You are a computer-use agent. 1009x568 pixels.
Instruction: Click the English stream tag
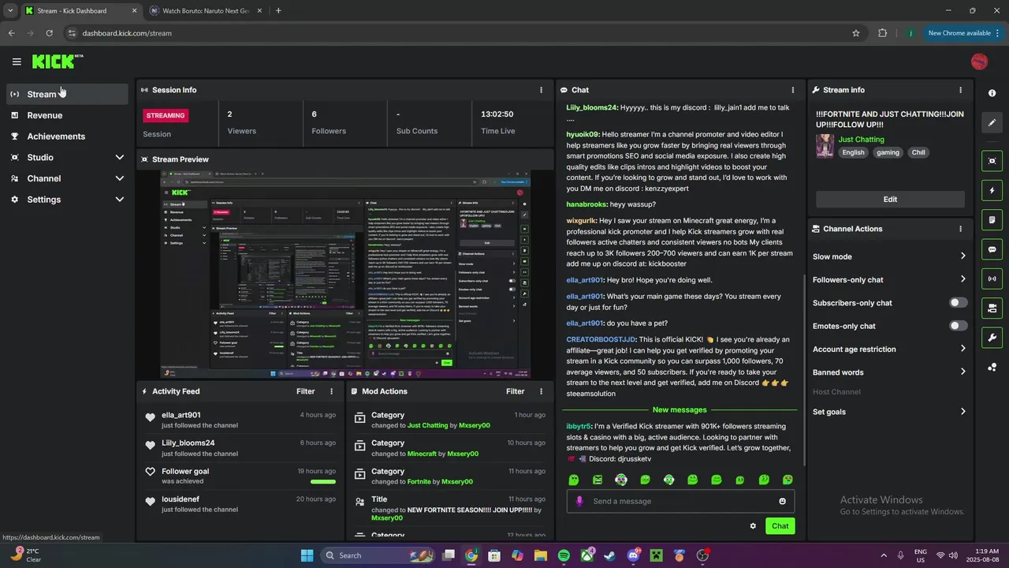click(x=853, y=153)
